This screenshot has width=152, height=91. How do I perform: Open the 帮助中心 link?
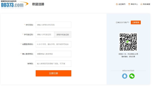(x=134, y=4)
